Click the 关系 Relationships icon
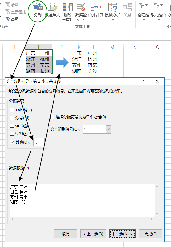The width and height of the screenshot is (171, 247). tap(128, 7)
